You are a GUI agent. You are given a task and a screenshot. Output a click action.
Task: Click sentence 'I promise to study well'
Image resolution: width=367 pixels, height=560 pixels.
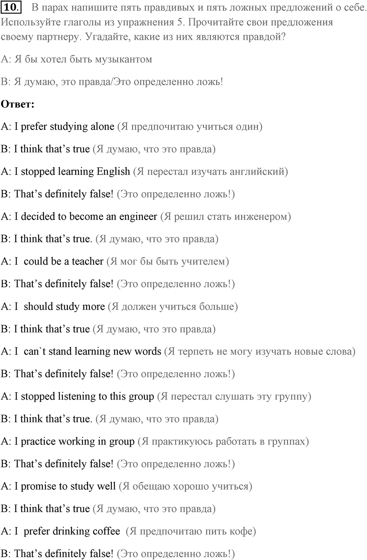click(x=65, y=486)
